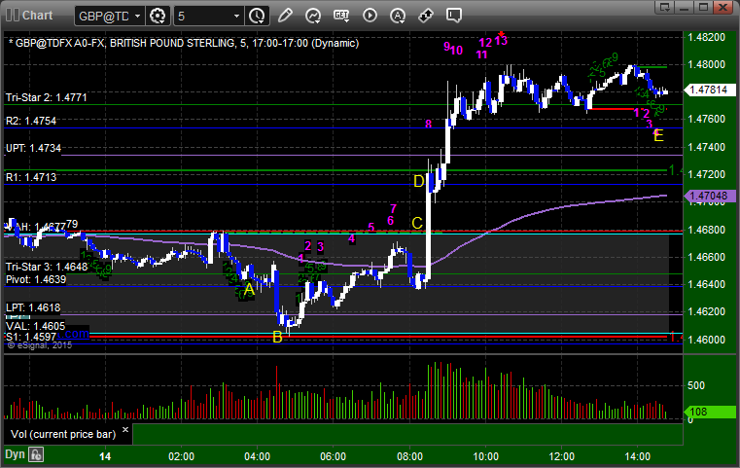This screenshot has height=468, width=740.
Task: Click the S1: 1.4597 label
Action: [x=31, y=337]
